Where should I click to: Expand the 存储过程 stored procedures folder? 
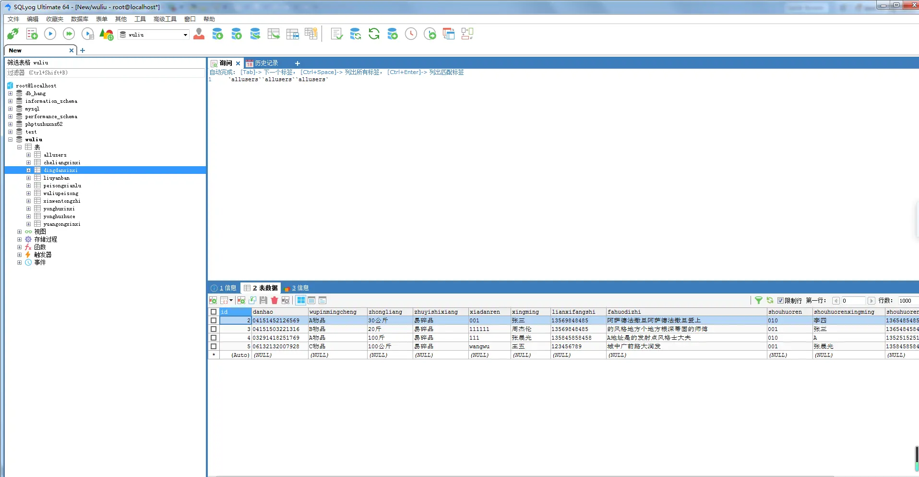tap(19, 240)
